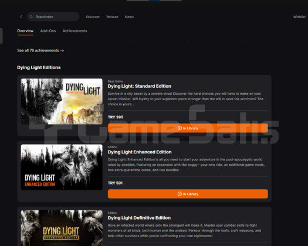Viewport: 308px width, 246px height.
Task: Open the Dying Light Definitive Edition thumbnail
Action: [x=62, y=228]
